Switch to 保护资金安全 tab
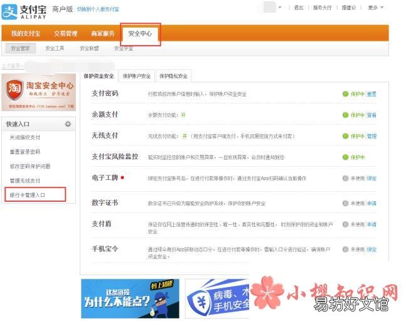This screenshot has height=324, width=406. [99, 76]
